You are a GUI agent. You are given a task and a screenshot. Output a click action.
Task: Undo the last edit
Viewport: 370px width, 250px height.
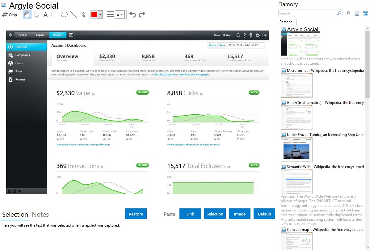coord(132,14)
